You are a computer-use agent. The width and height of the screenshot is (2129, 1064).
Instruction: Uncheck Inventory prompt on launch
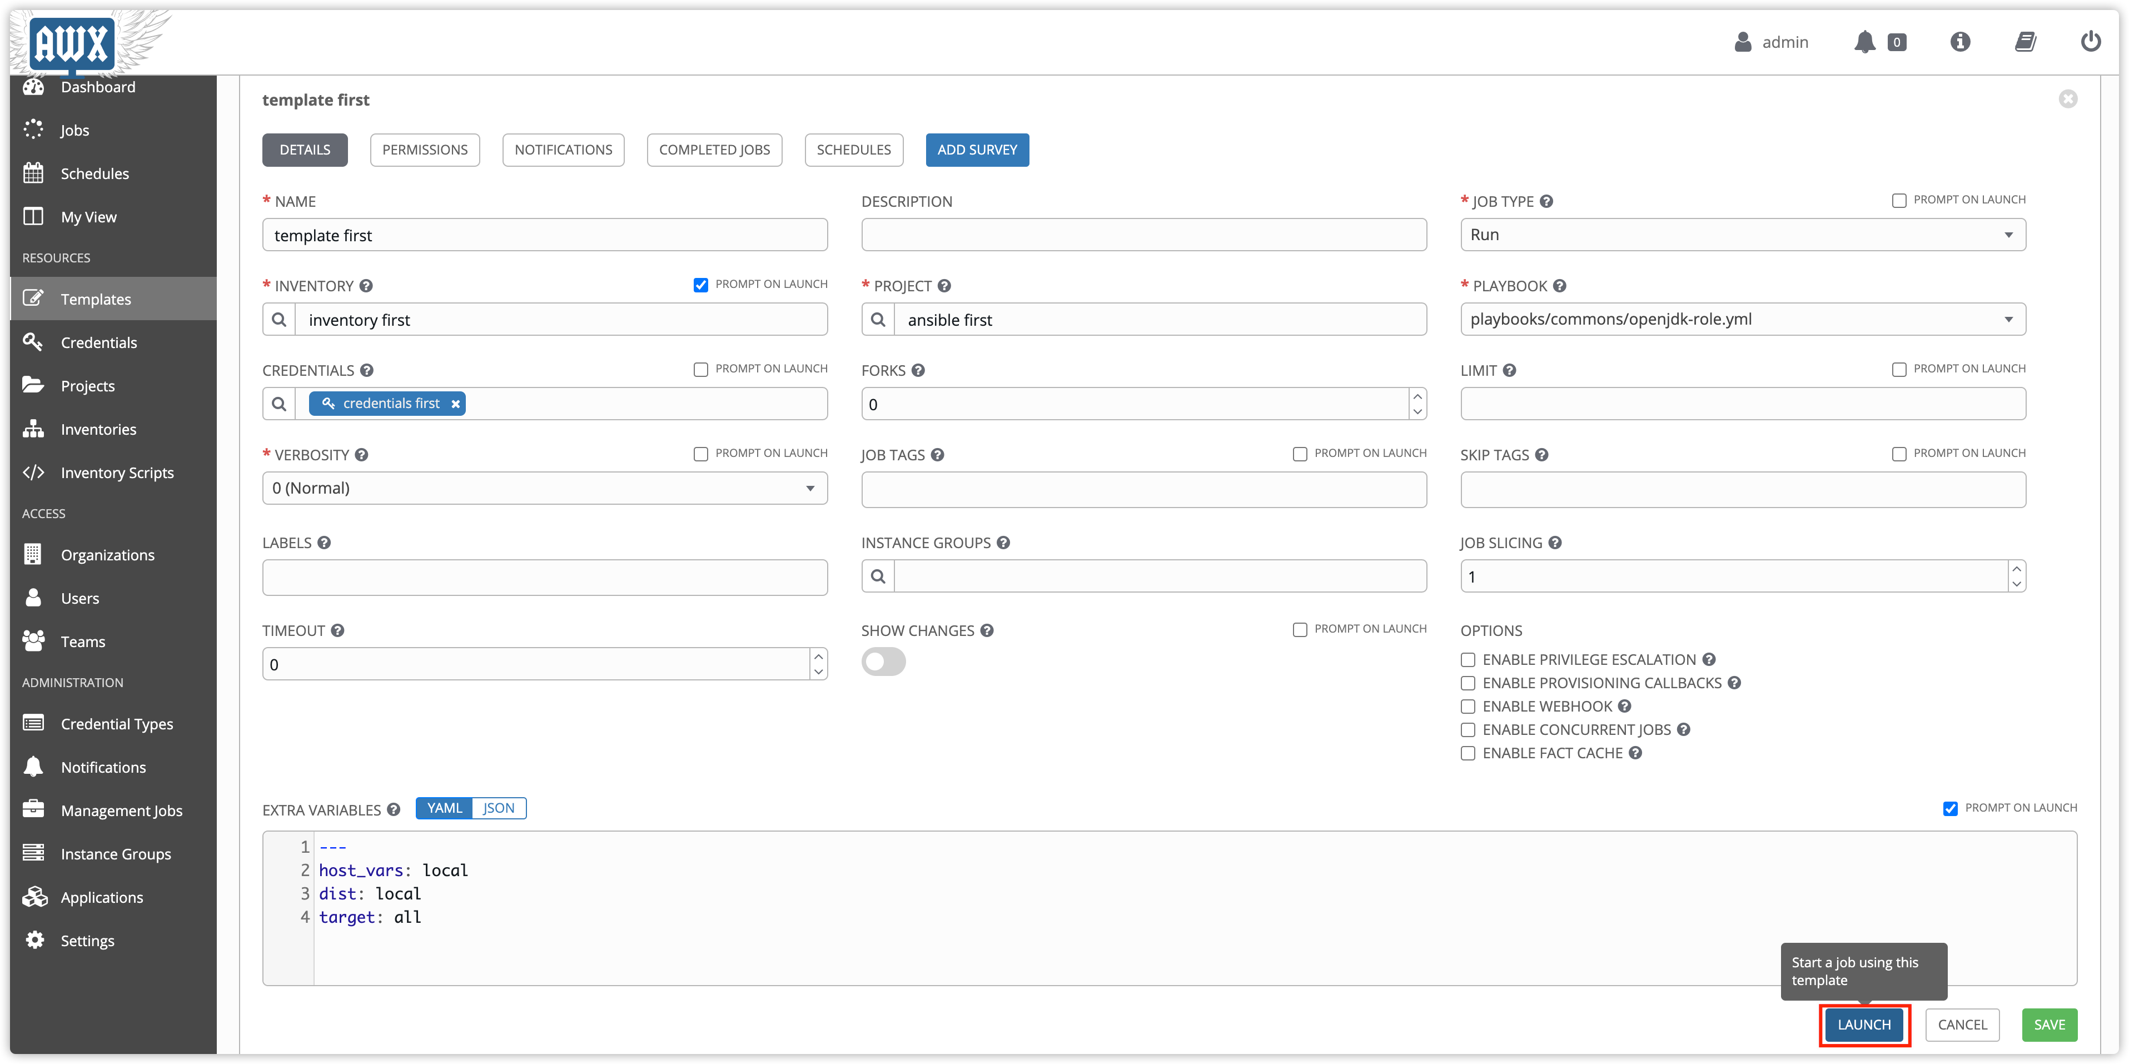pyautogui.click(x=701, y=285)
